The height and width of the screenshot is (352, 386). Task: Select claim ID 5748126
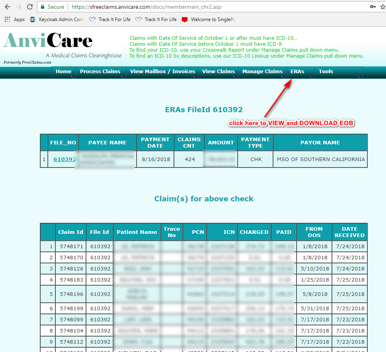tap(71, 268)
